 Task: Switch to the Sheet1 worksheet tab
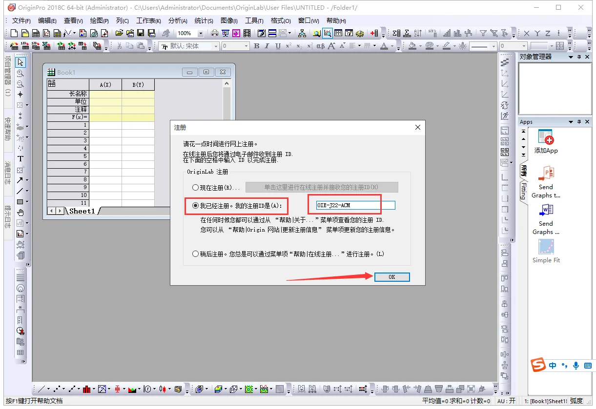tap(82, 211)
